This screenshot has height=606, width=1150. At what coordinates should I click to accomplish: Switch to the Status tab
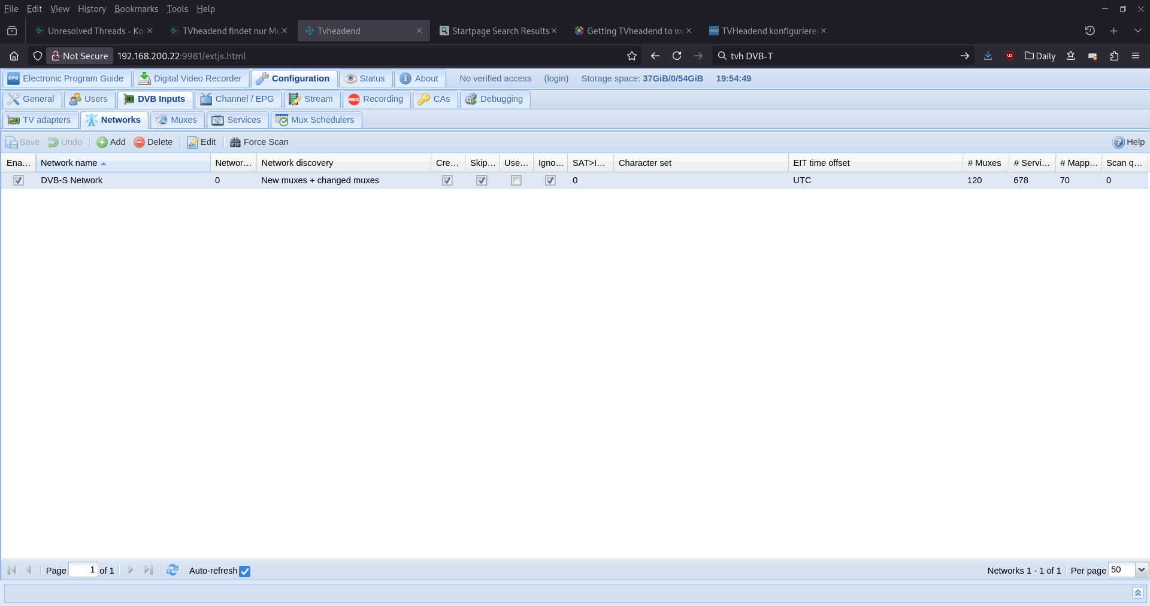(x=365, y=78)
